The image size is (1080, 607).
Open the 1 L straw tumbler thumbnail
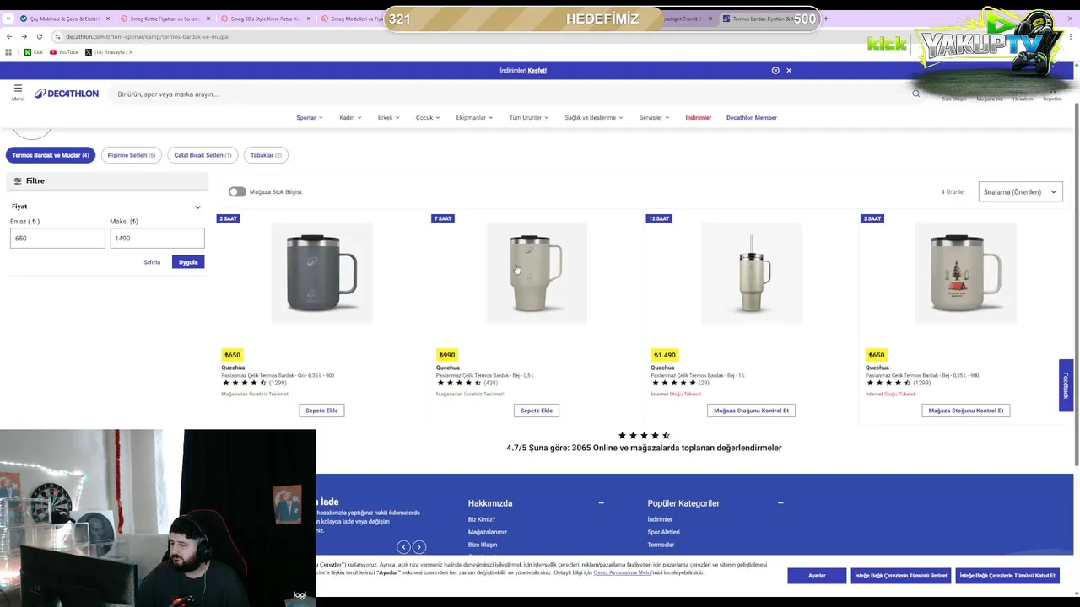pyautogui.click(x=751, y=273)
